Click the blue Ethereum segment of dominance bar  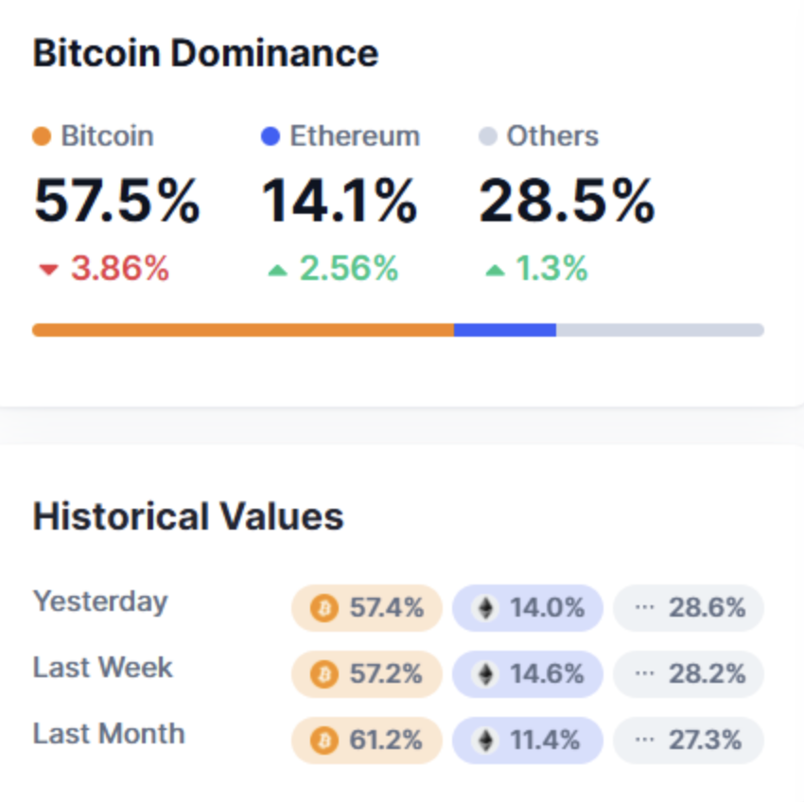[504, 330]
